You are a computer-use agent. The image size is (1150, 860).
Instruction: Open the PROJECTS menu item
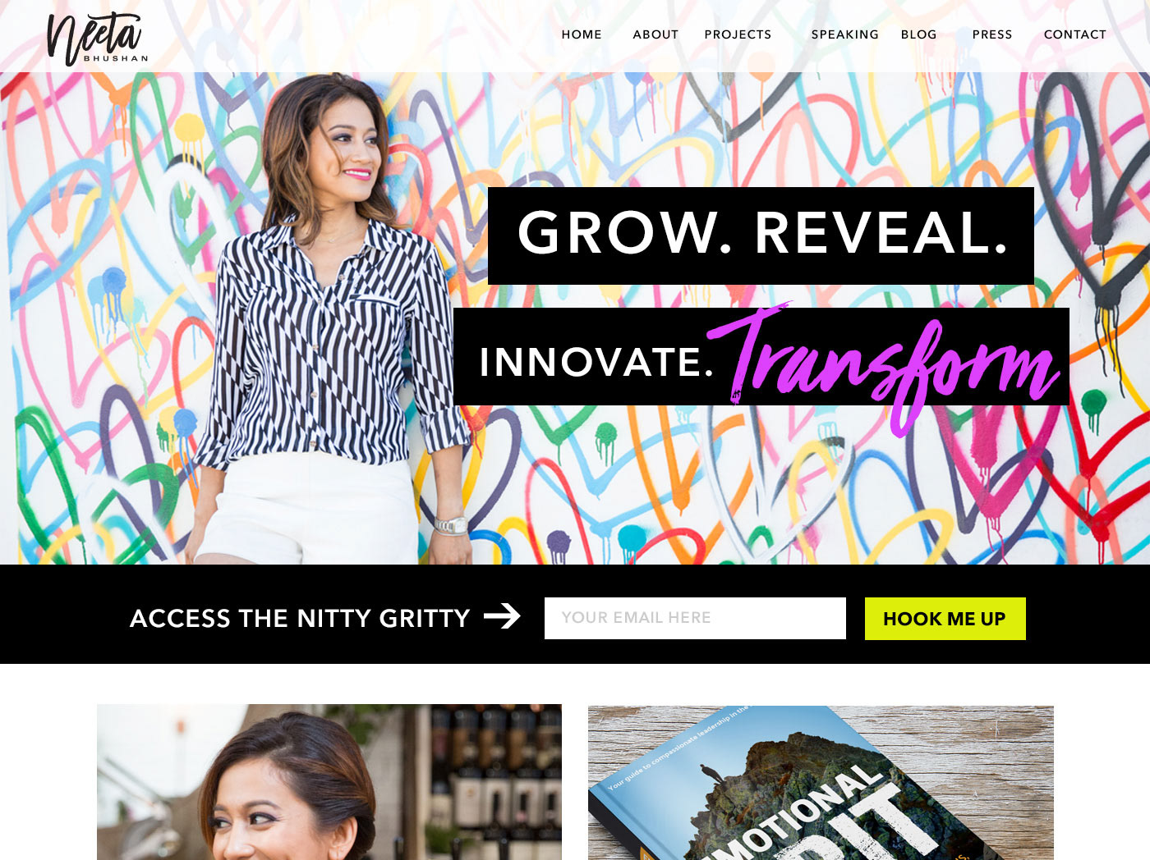(x=738, y=34)
